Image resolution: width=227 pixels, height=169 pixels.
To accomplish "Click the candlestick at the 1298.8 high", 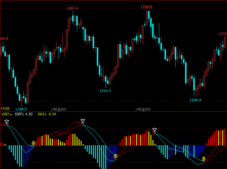I will 147,18.
